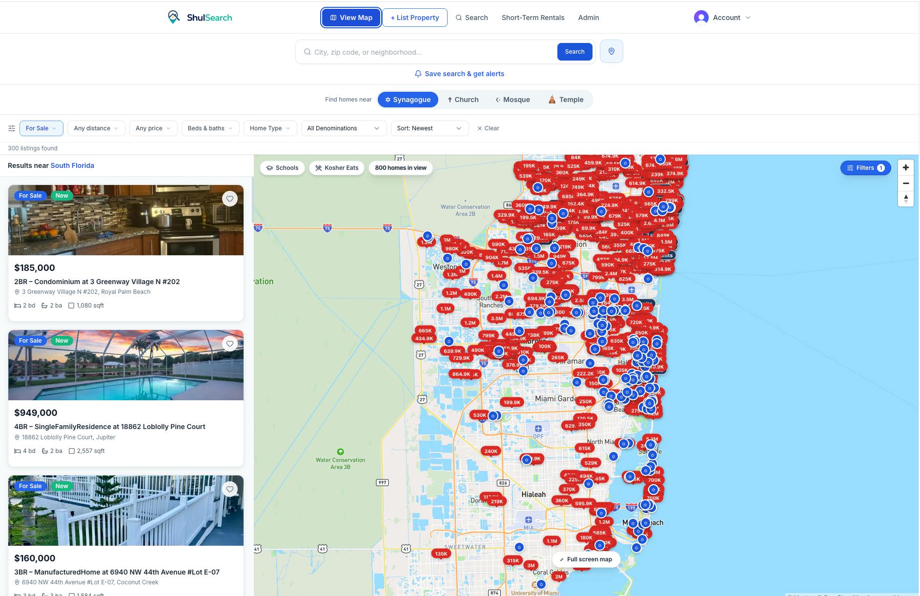Open the List Property page

click(415, 18)
